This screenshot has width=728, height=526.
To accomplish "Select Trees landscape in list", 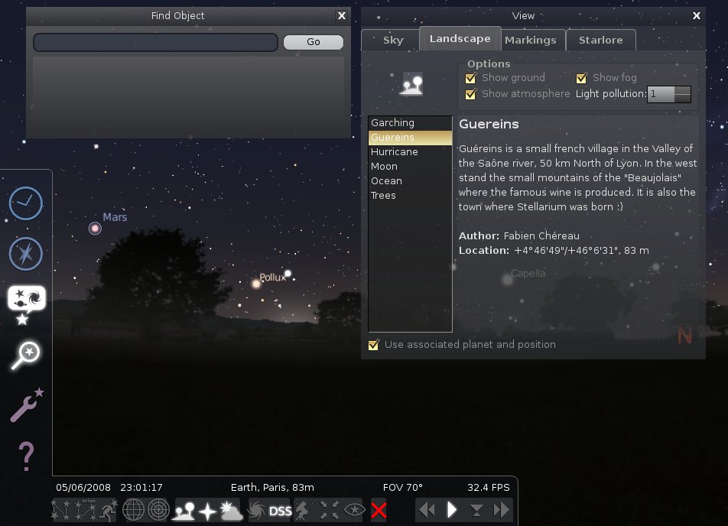I will pyautogui.click(x=410, y=196).
